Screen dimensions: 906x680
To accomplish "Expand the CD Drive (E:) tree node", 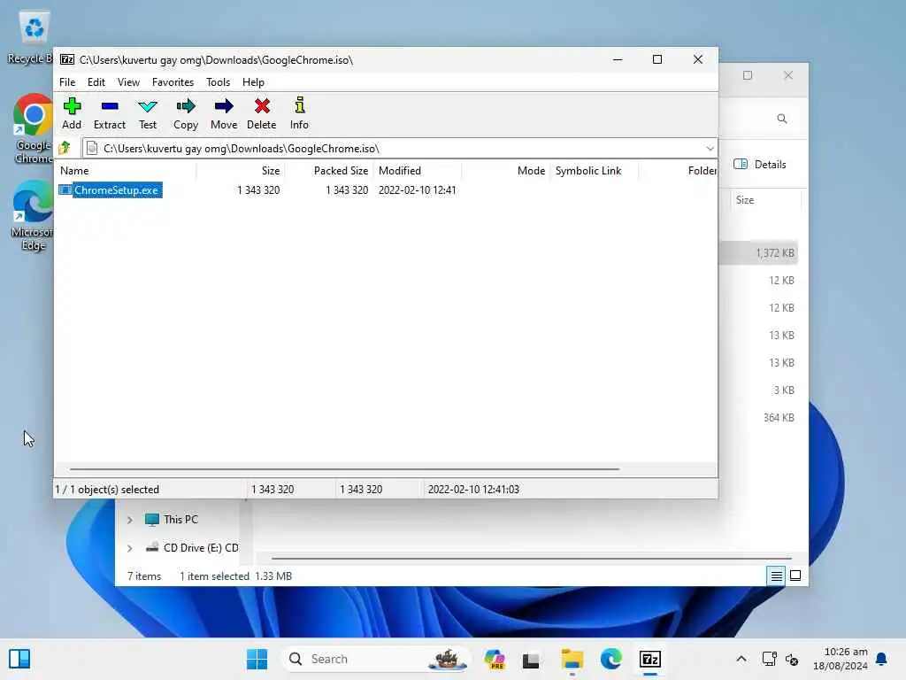I will [x=130, y=547].
